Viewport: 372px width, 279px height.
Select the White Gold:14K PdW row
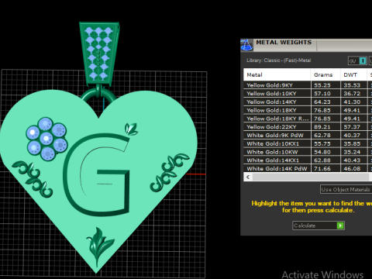pos(308,168)
